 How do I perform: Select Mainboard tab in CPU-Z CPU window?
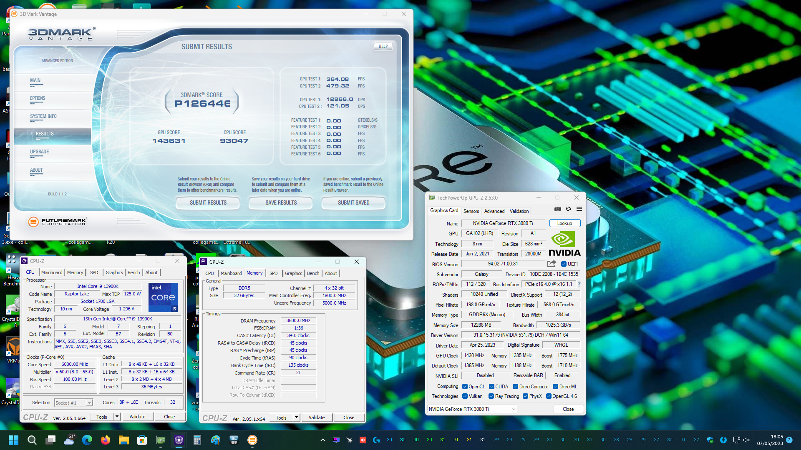pos(52,272)
